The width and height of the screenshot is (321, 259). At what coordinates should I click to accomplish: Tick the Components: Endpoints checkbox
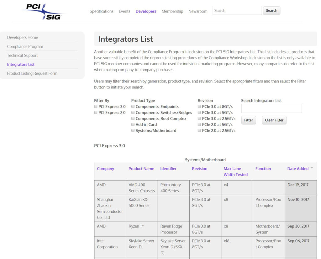pyautogui.click(x=133, y=107)
